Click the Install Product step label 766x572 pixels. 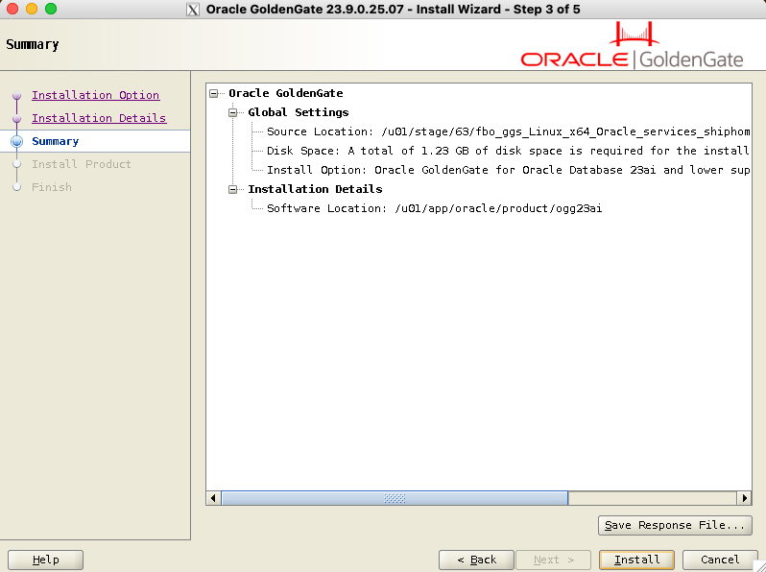tap(82, 164)
